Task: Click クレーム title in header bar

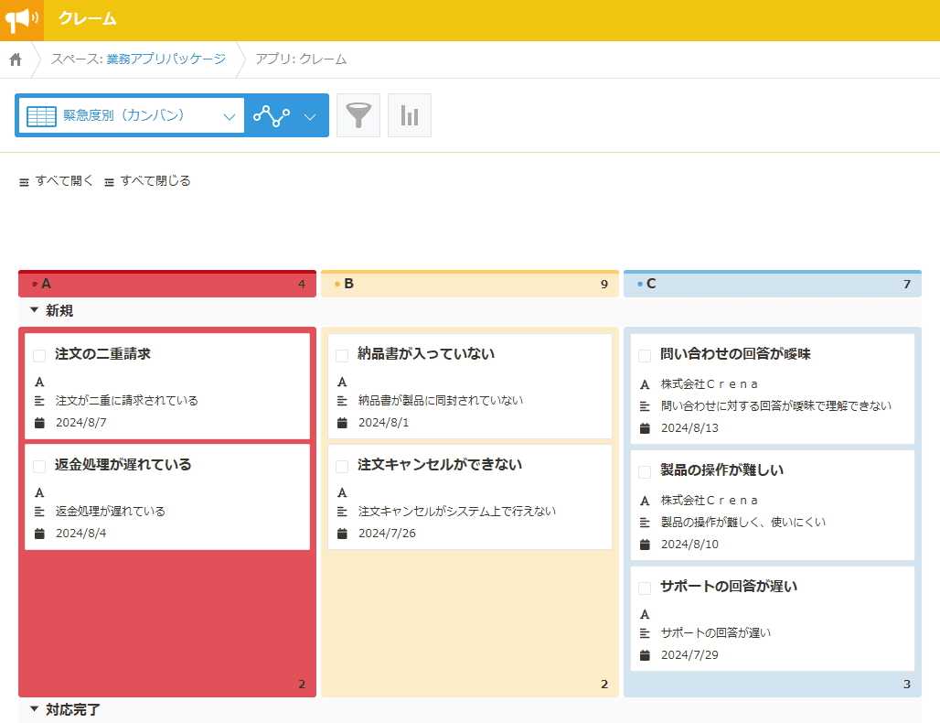Action: [x=88, y=18]
